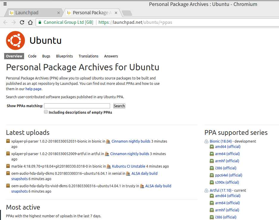Open Bionic amd64 (official) link
Image resolution: width=279 pixels, height=220 pixels.
click(x=228, y=146)
